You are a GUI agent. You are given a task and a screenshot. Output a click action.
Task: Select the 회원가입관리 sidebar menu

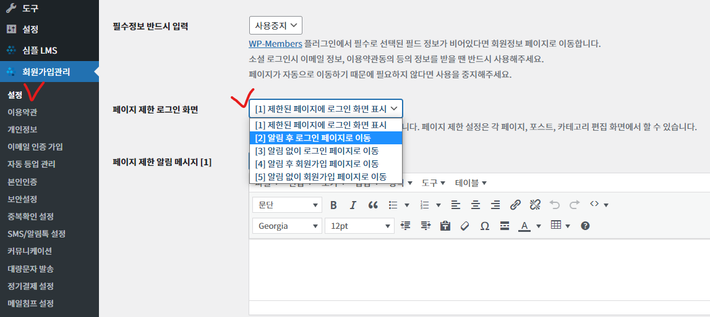point(49,72)
